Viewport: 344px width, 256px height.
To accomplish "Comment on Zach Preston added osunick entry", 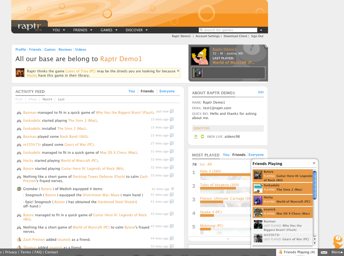I will (x=172, y=238).
